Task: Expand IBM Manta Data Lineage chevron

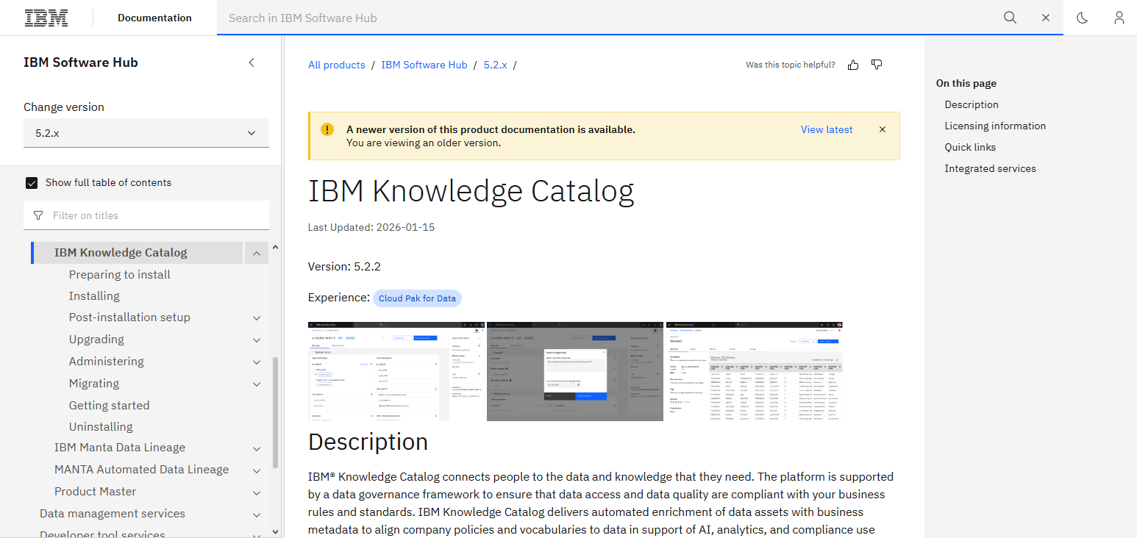Action: pos(257,448)
